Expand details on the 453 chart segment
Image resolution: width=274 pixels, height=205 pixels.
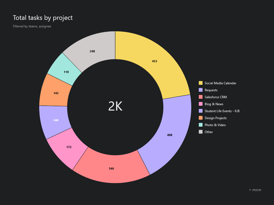coord(154,61)
